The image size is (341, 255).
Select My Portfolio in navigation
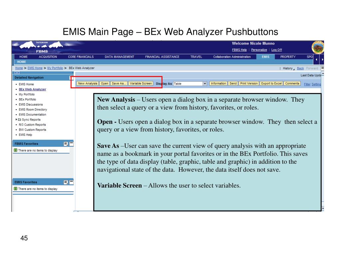click(x=27, y=95)
